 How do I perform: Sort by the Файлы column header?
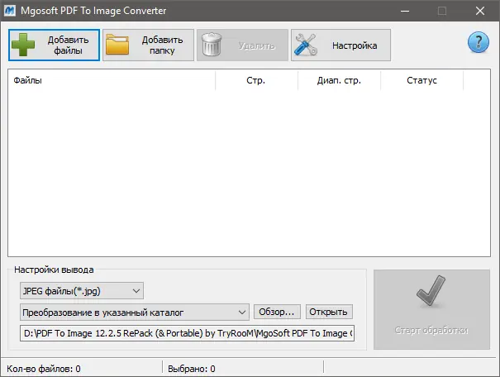coord(112,80)
